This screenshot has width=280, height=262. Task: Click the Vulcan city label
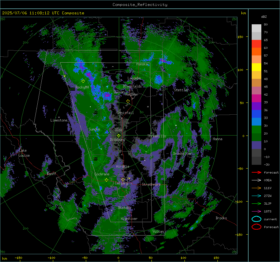point(158,231)
